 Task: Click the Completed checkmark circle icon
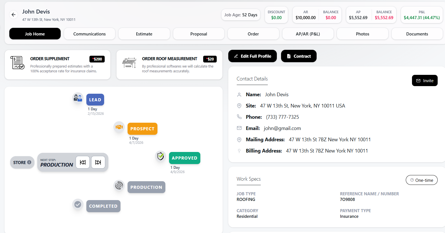(78, 204)
